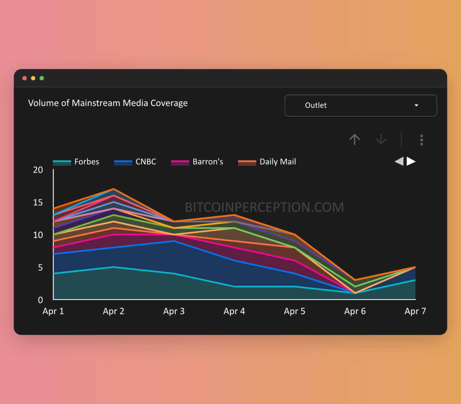Click the Outlet dropdown caret arrow
The width and height of the screenshot is (461, 404).
tap(416, 105)
